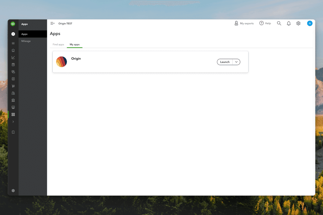Click the search magnifier icon
Image resolution: width=323 pixels, height=215 pixels.
(x=279, y=23)
